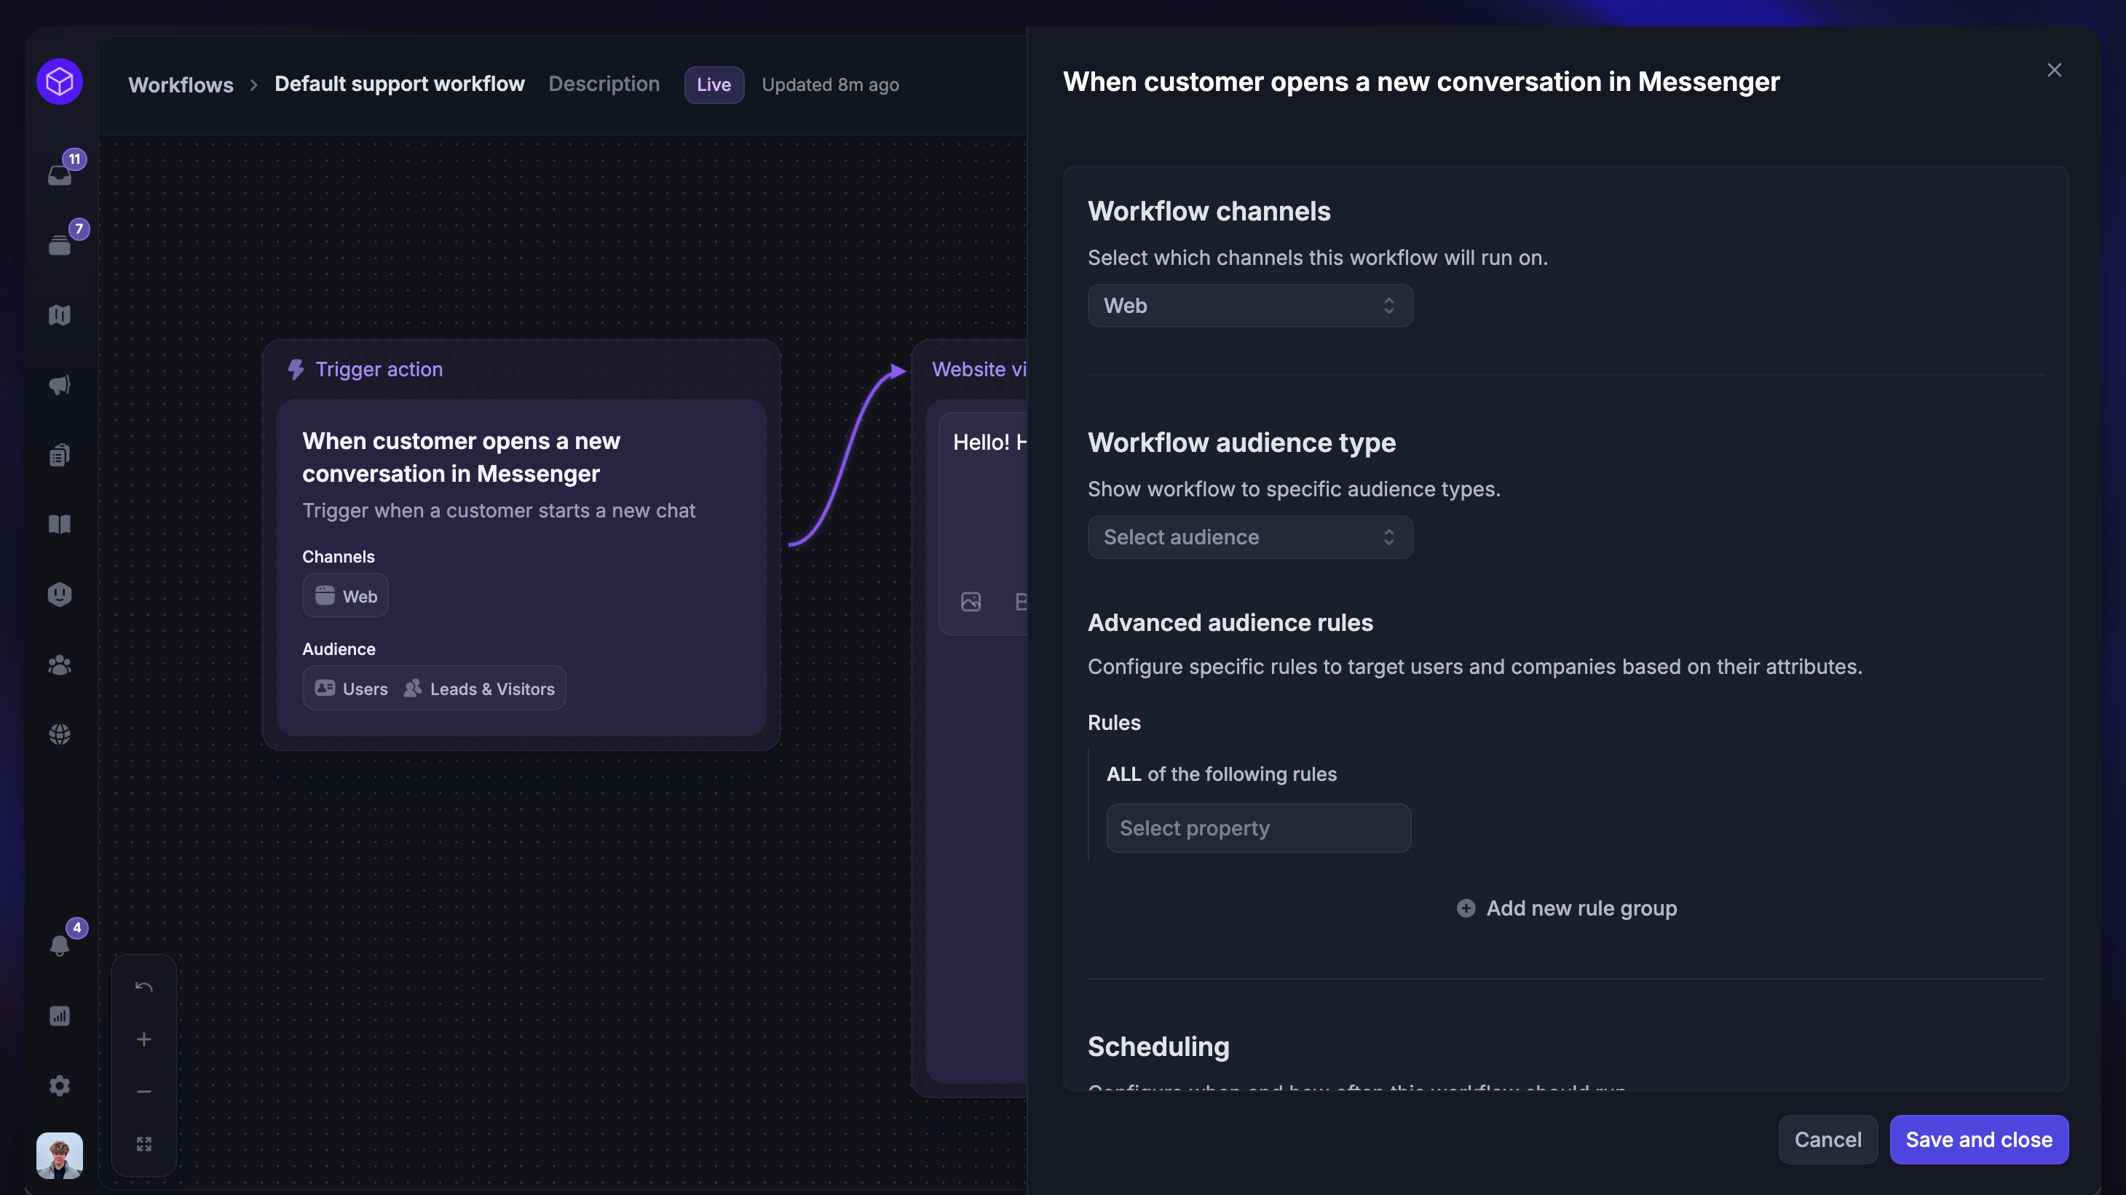Click the Live status badge
Screen dimensions: 2126x1195
[x=713, y=84]
